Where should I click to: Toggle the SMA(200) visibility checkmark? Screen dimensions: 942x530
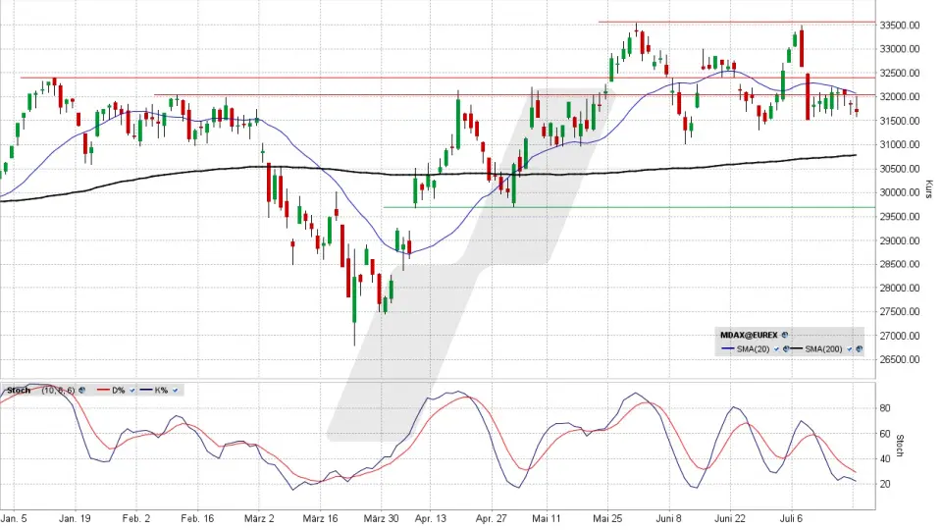(850, 348)
